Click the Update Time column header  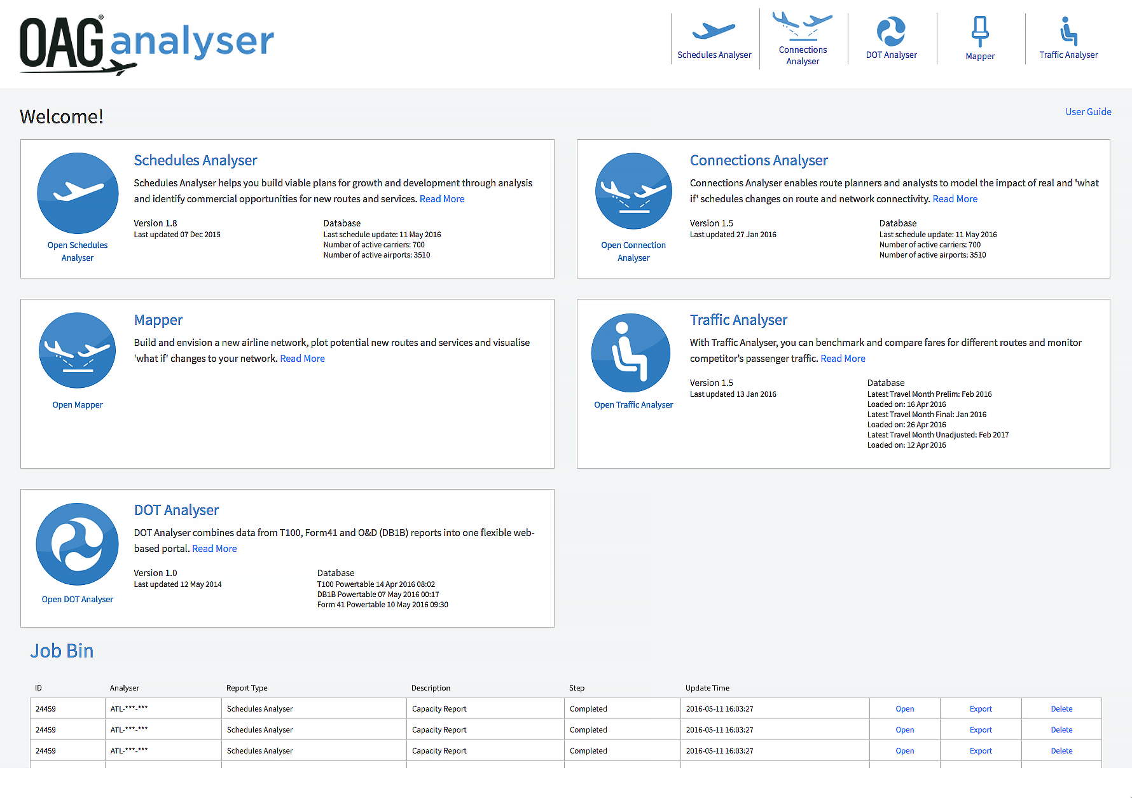point(707,688)
